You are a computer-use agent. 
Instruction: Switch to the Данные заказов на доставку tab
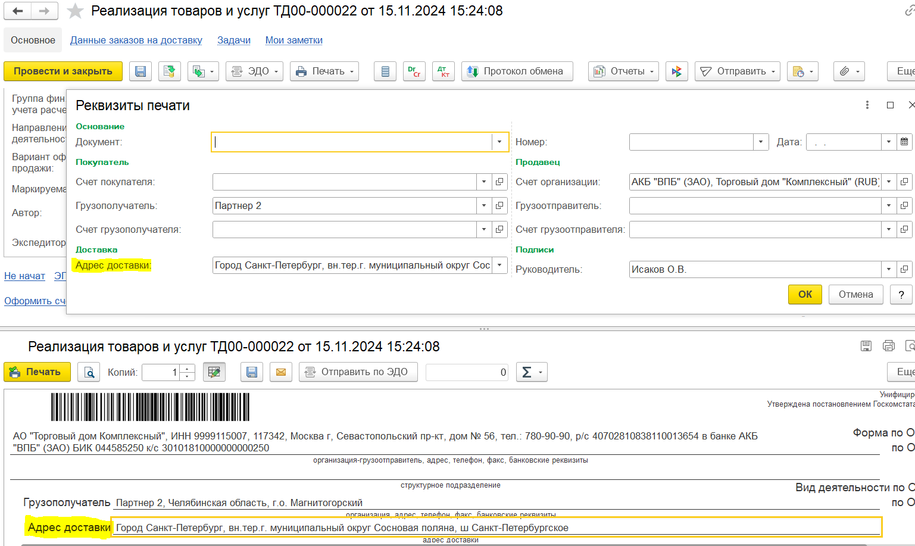coord(136,40)
